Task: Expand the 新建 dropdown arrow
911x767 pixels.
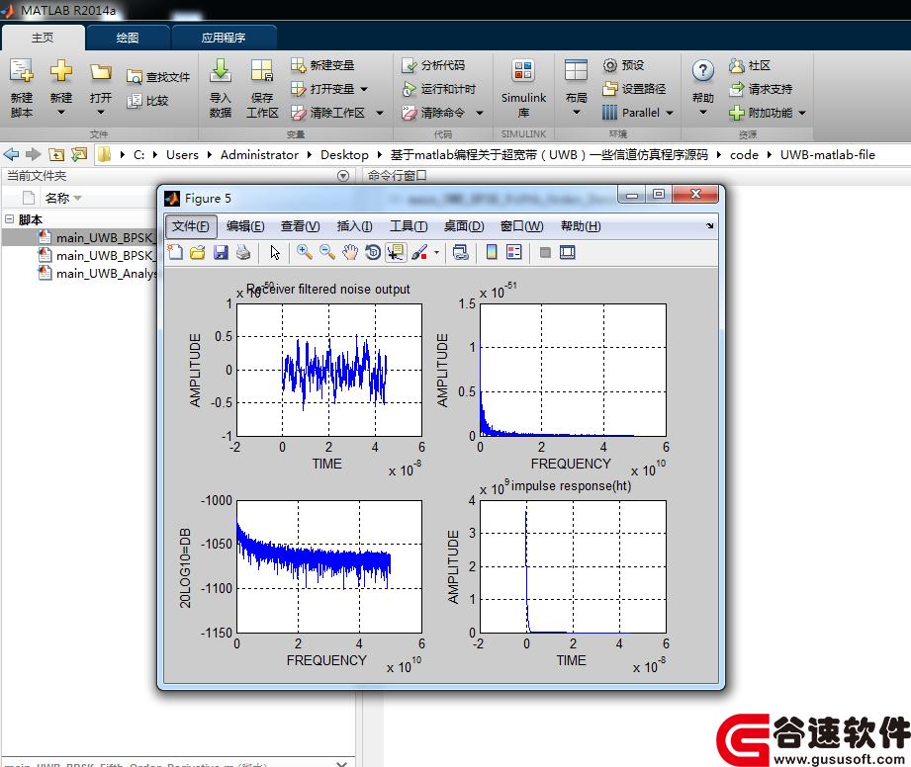Action: 61,112
